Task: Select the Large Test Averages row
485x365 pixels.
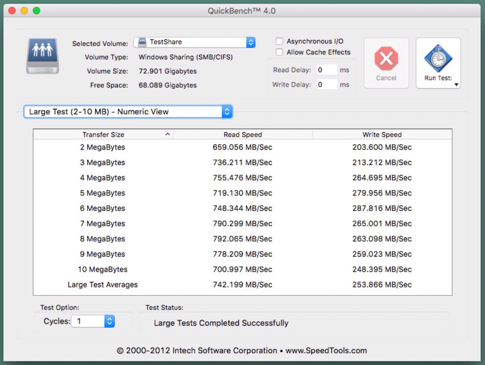Action: (x=242, y=285)
